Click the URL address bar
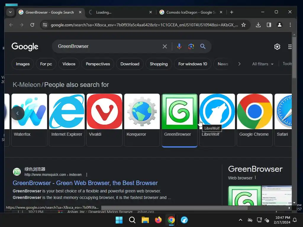 pos(144,25)
